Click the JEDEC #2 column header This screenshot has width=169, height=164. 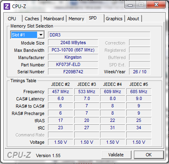(61, 84)
